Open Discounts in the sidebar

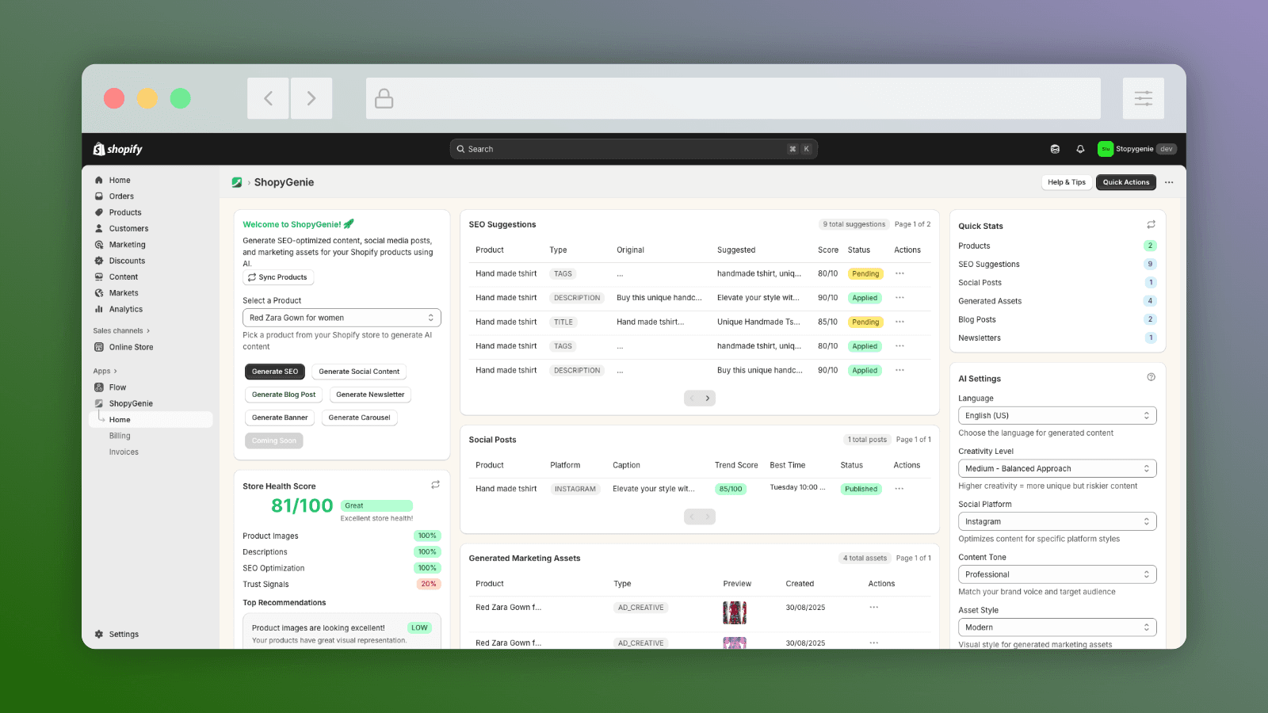(127, 261)
